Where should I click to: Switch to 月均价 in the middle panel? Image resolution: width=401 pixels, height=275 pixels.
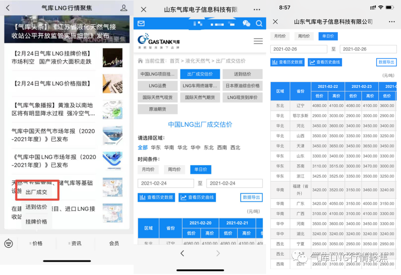[x=148, y=170]
